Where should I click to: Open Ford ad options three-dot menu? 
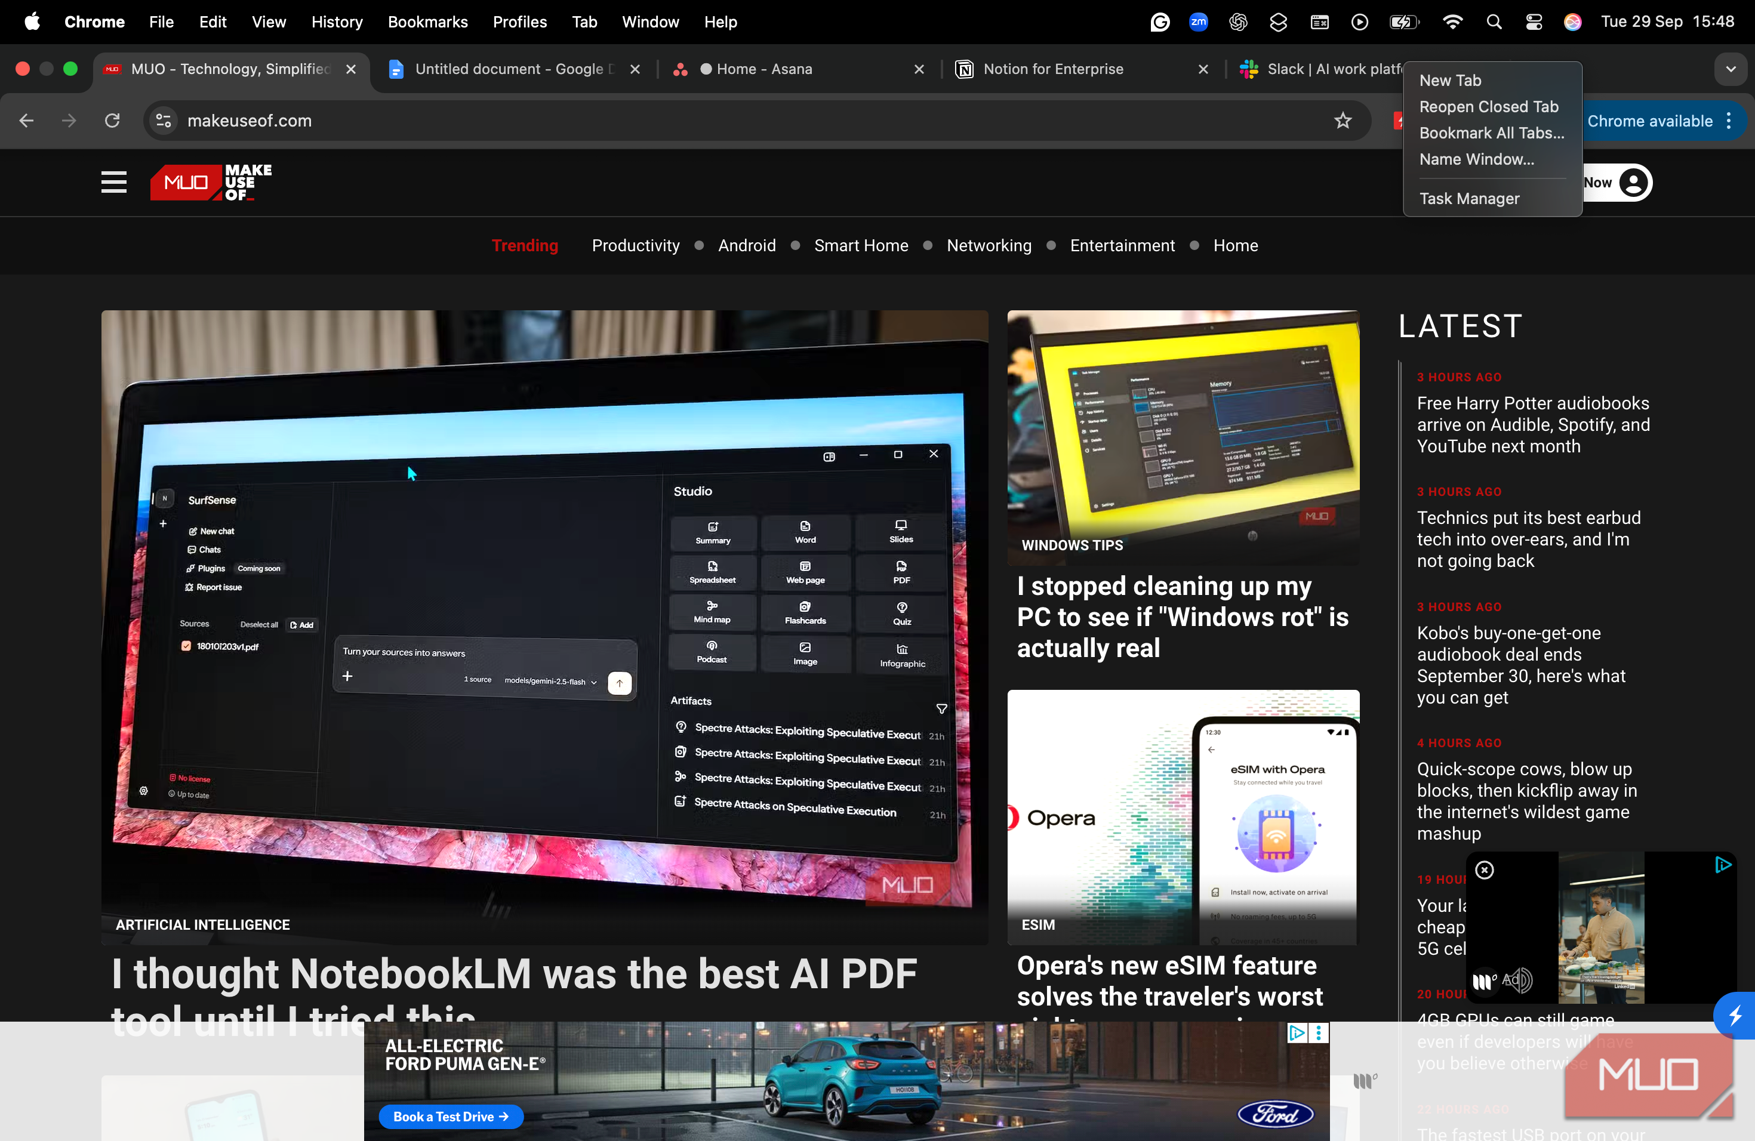1319,1032
